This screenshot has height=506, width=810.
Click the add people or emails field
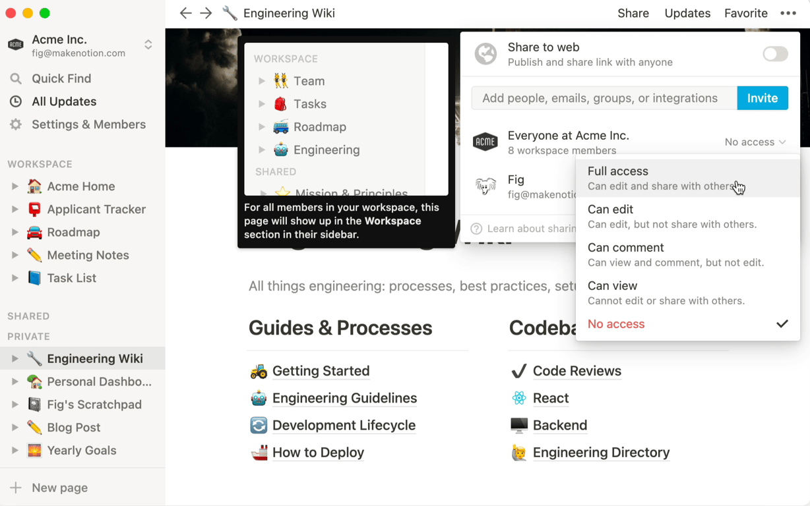(604, 98)
